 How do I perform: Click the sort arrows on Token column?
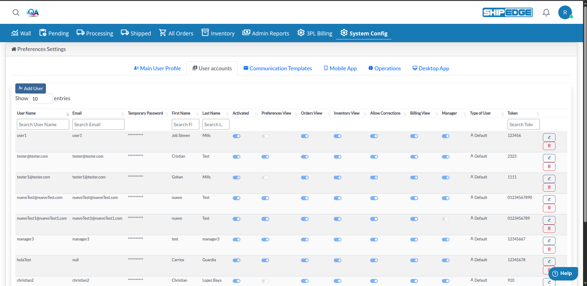point(538,113)
